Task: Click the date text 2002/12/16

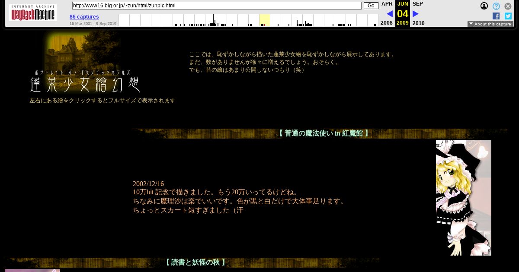Action: (x=148, y=184)
